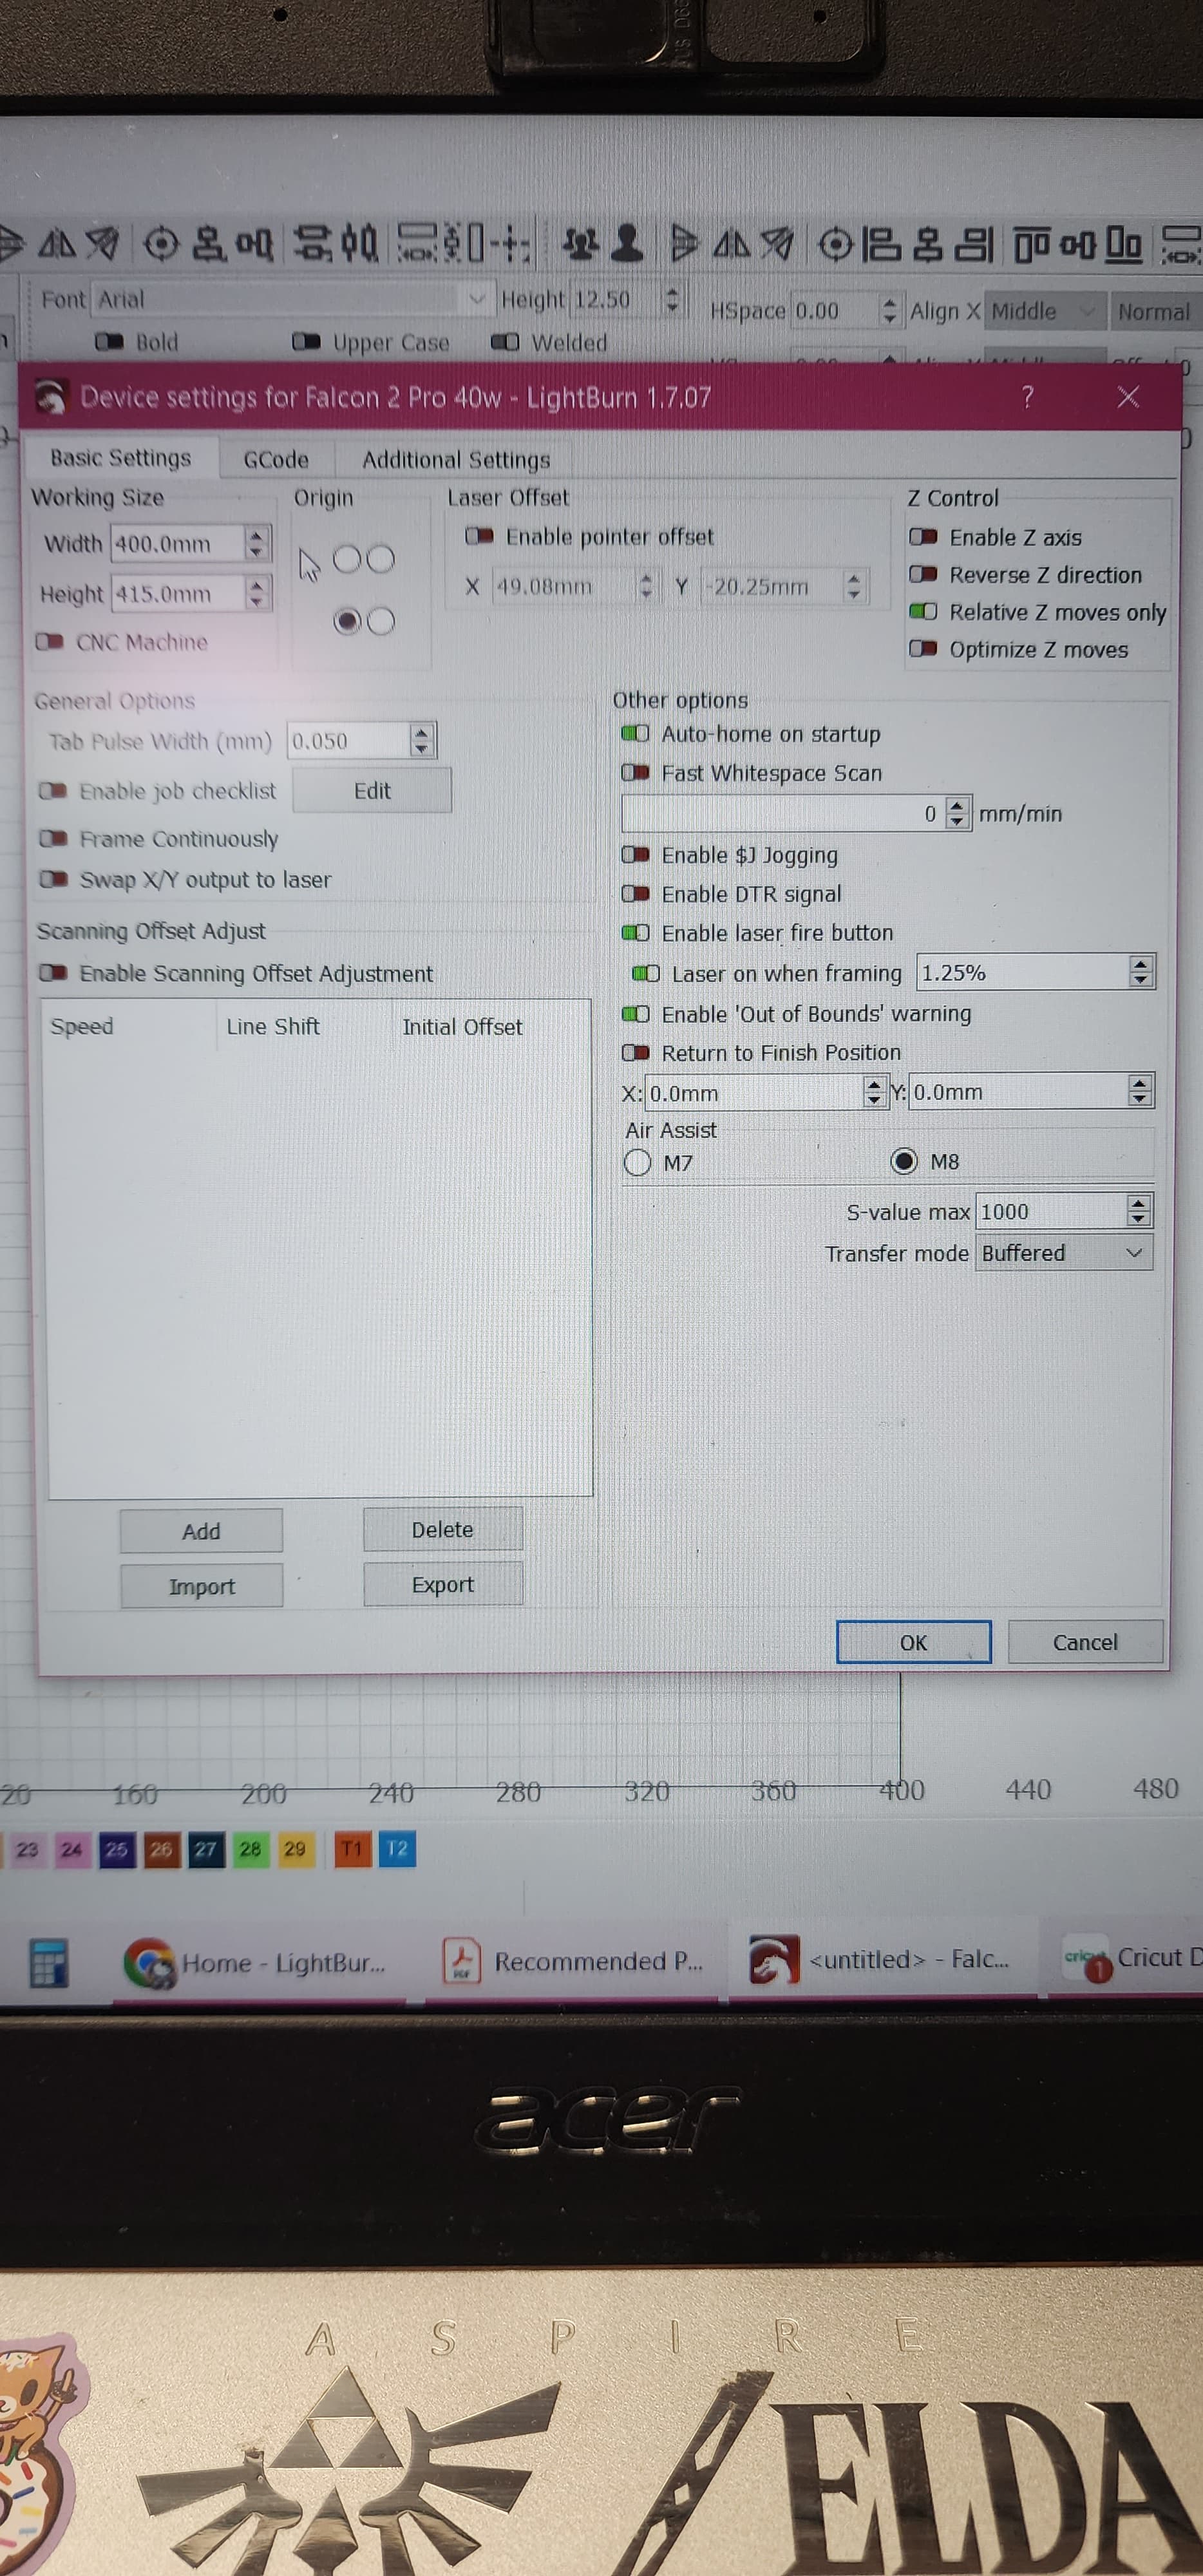Click Export scanning offsets button

443,1584
